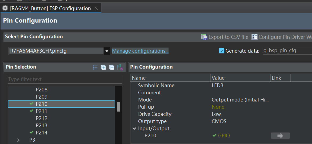
Task: Click the g_bsp_pin_cfg data name field
Action: pos(287,50)
